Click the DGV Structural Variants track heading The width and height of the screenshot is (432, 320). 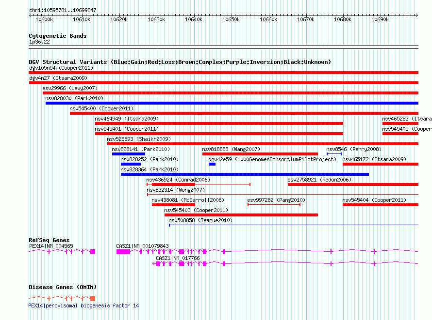click(180, 62)
